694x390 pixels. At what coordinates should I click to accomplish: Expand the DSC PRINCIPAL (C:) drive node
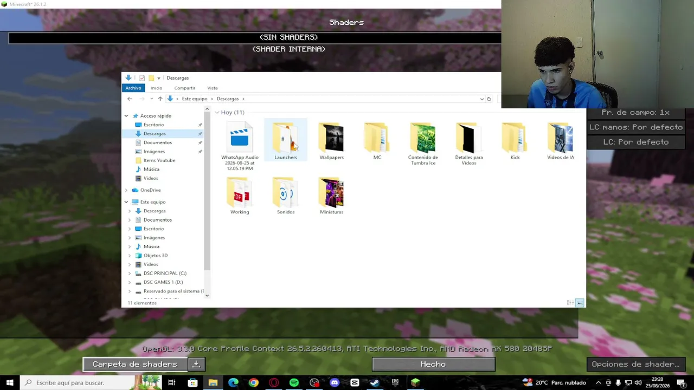(x=130, y=273)
